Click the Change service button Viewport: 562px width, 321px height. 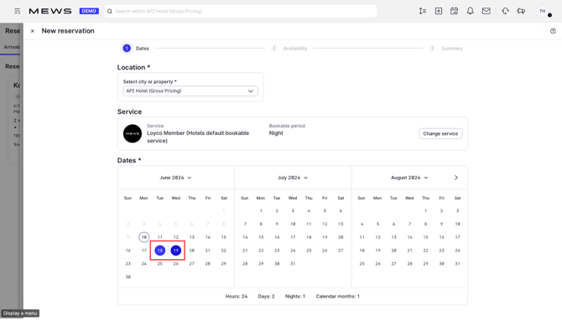(x=440, y=133)
